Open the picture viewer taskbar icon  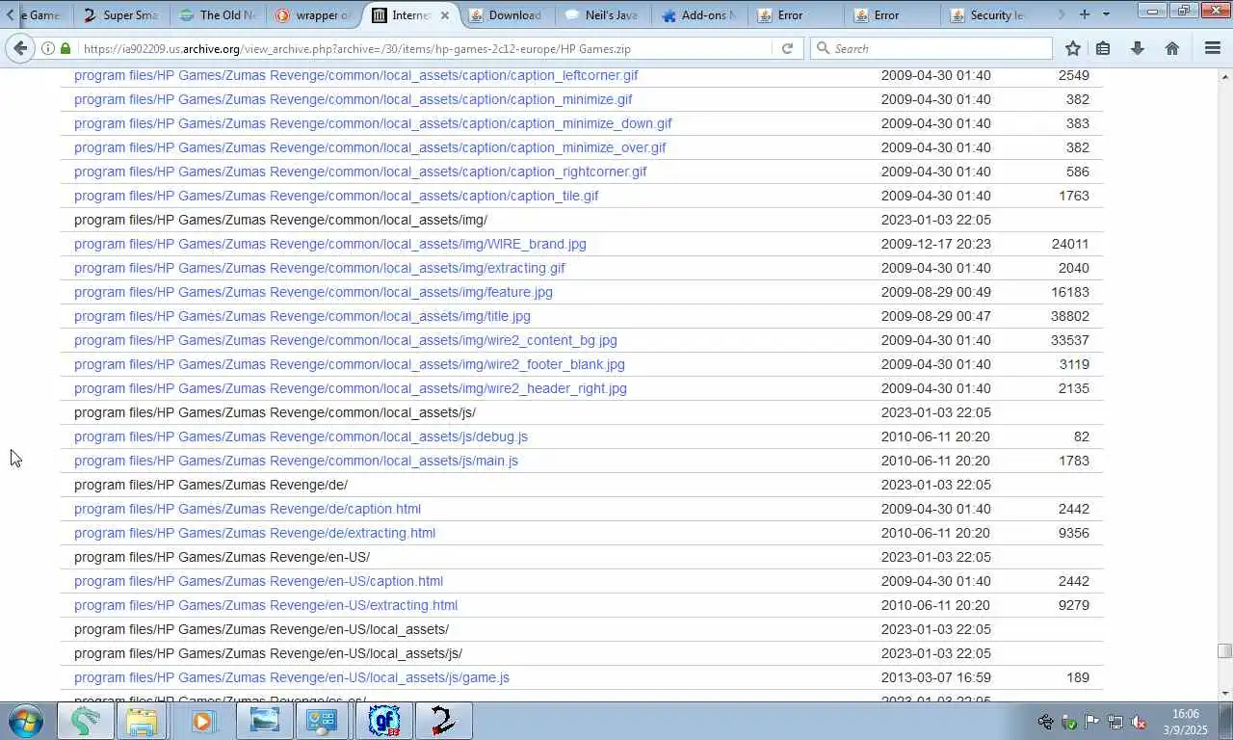point(263,721)
